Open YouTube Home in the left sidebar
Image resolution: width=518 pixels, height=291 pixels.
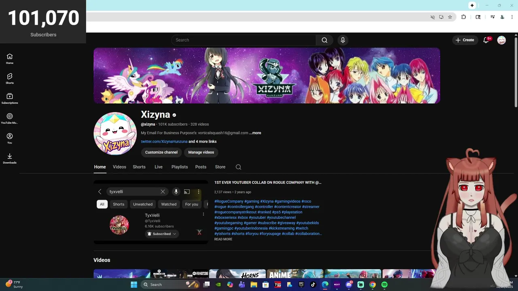10,59
